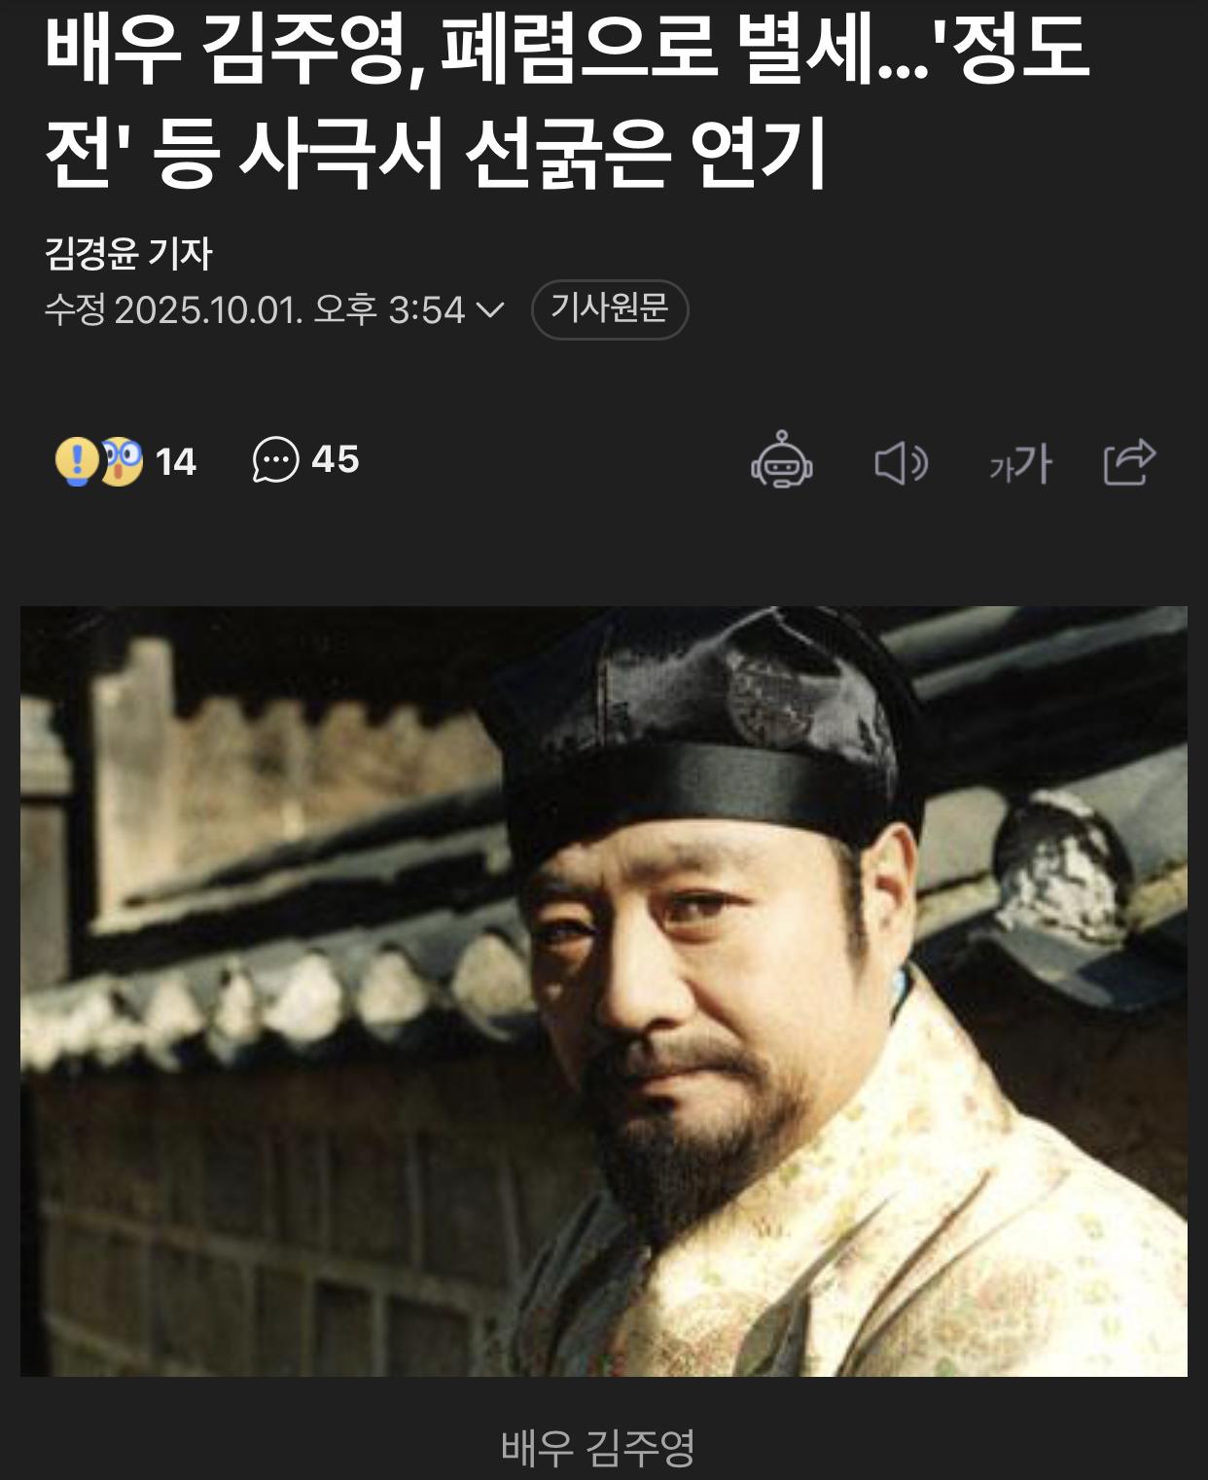
Task: Click the 수정 2025.10.01. date text
Action: pyautogui.click(x=174, y=309)
